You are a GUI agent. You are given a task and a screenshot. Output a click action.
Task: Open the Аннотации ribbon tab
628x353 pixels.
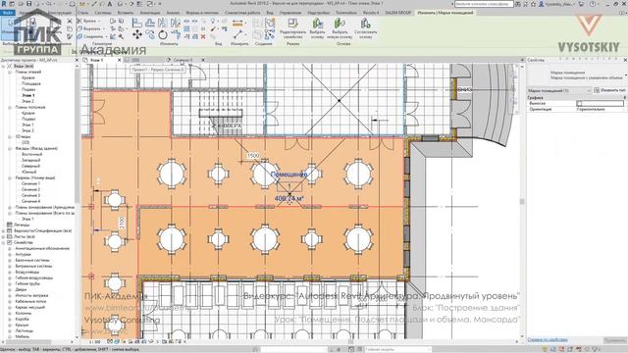[x=150, y=13]
